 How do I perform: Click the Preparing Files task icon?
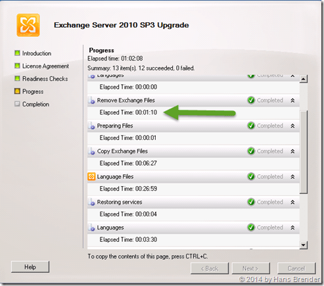[91, 126]
